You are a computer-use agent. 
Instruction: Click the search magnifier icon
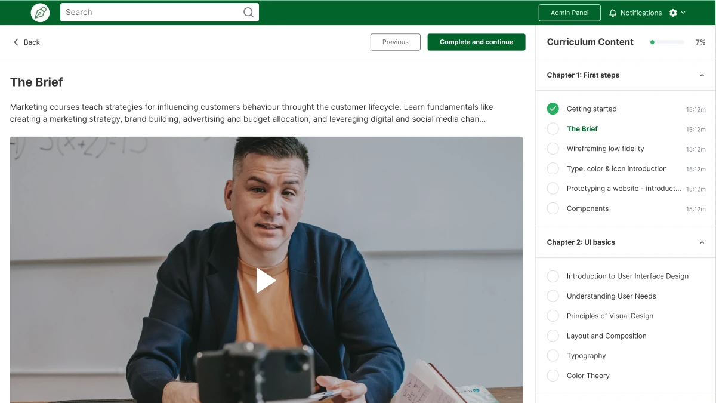(x=248, y=13)
